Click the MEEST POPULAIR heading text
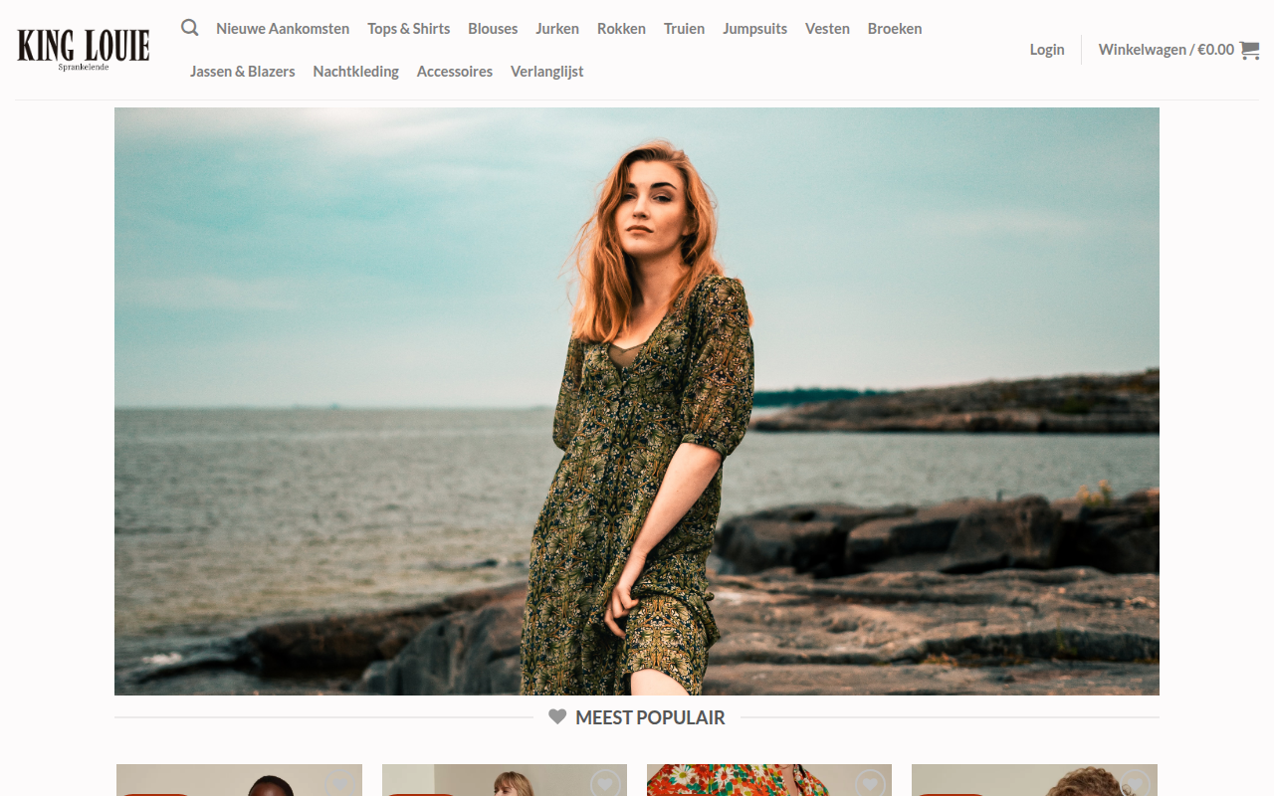Viewport: 1274px width, 796px height. 650,717
